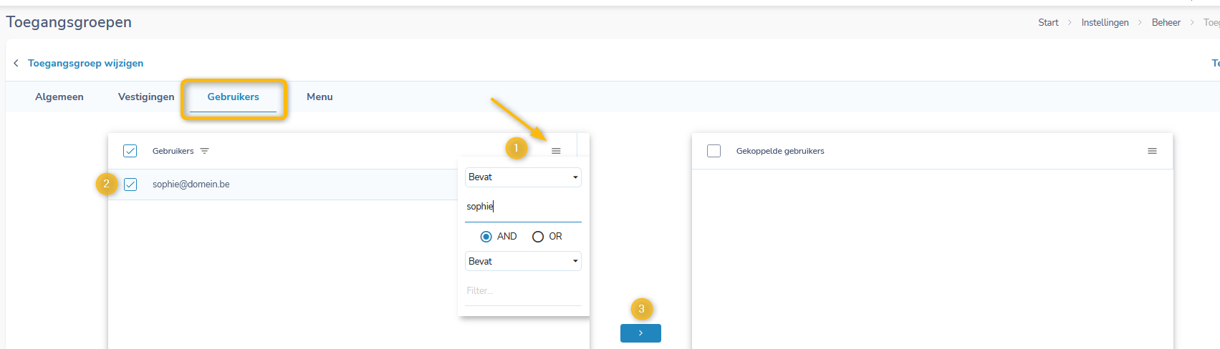
Task: Click the Instellingen breadcrumb link
Action: pos(1105,23)
